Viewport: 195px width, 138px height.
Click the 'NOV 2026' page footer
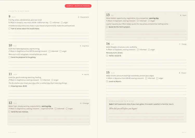tap(12, 132)
